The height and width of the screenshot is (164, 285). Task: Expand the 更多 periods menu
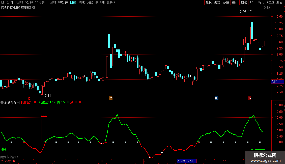[111, 2]
